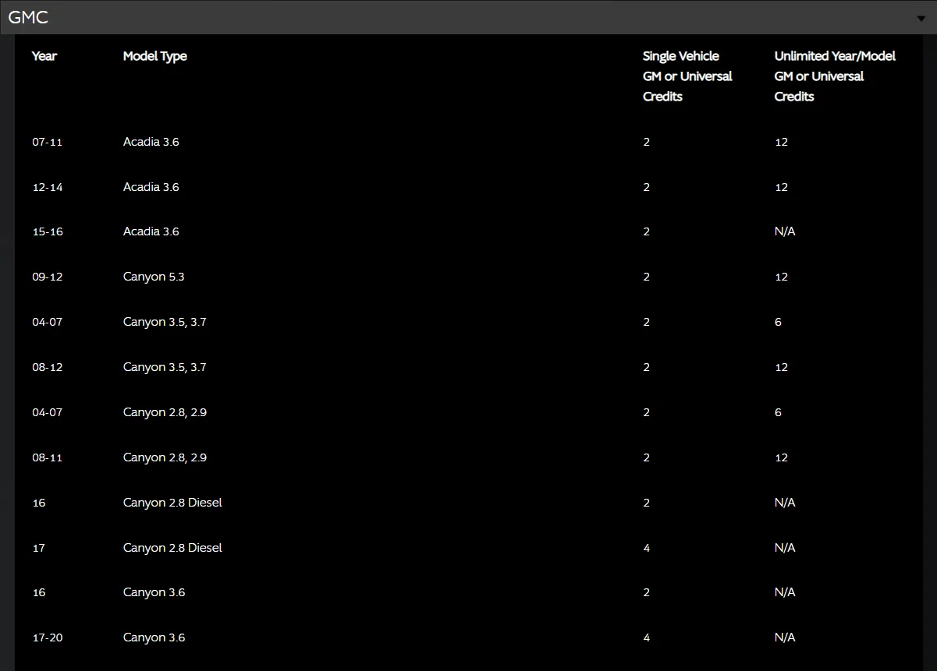Click Canyon 2.8 Diesel model in year 16 row
The height and width of the screenshot is (671, 937).
point(172,503)
